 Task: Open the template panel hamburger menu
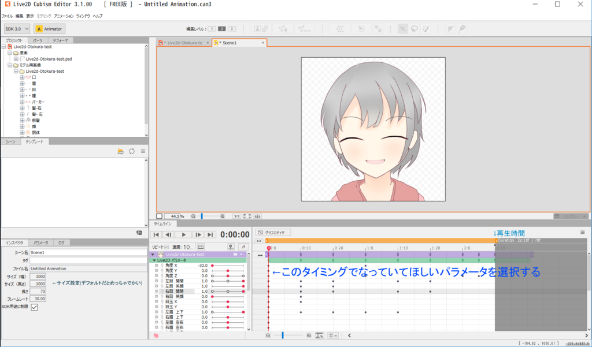(x=143, y=151)
